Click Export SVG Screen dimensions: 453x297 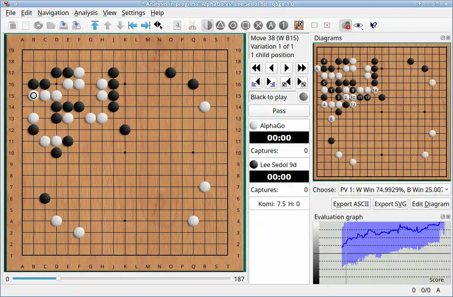coord(390,203)
